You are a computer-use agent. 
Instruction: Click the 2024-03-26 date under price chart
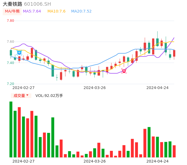95,88
